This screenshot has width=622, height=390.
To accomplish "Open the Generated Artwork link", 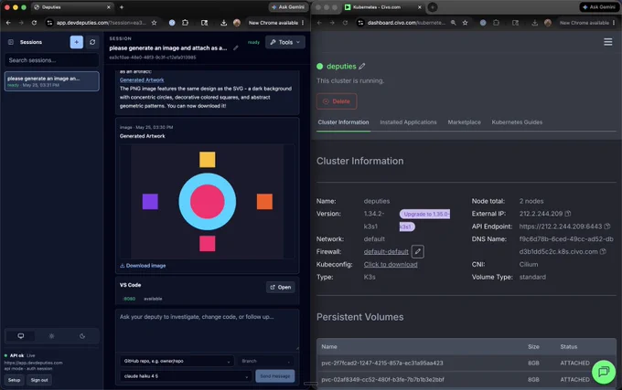I will click(x=142, y=80).
